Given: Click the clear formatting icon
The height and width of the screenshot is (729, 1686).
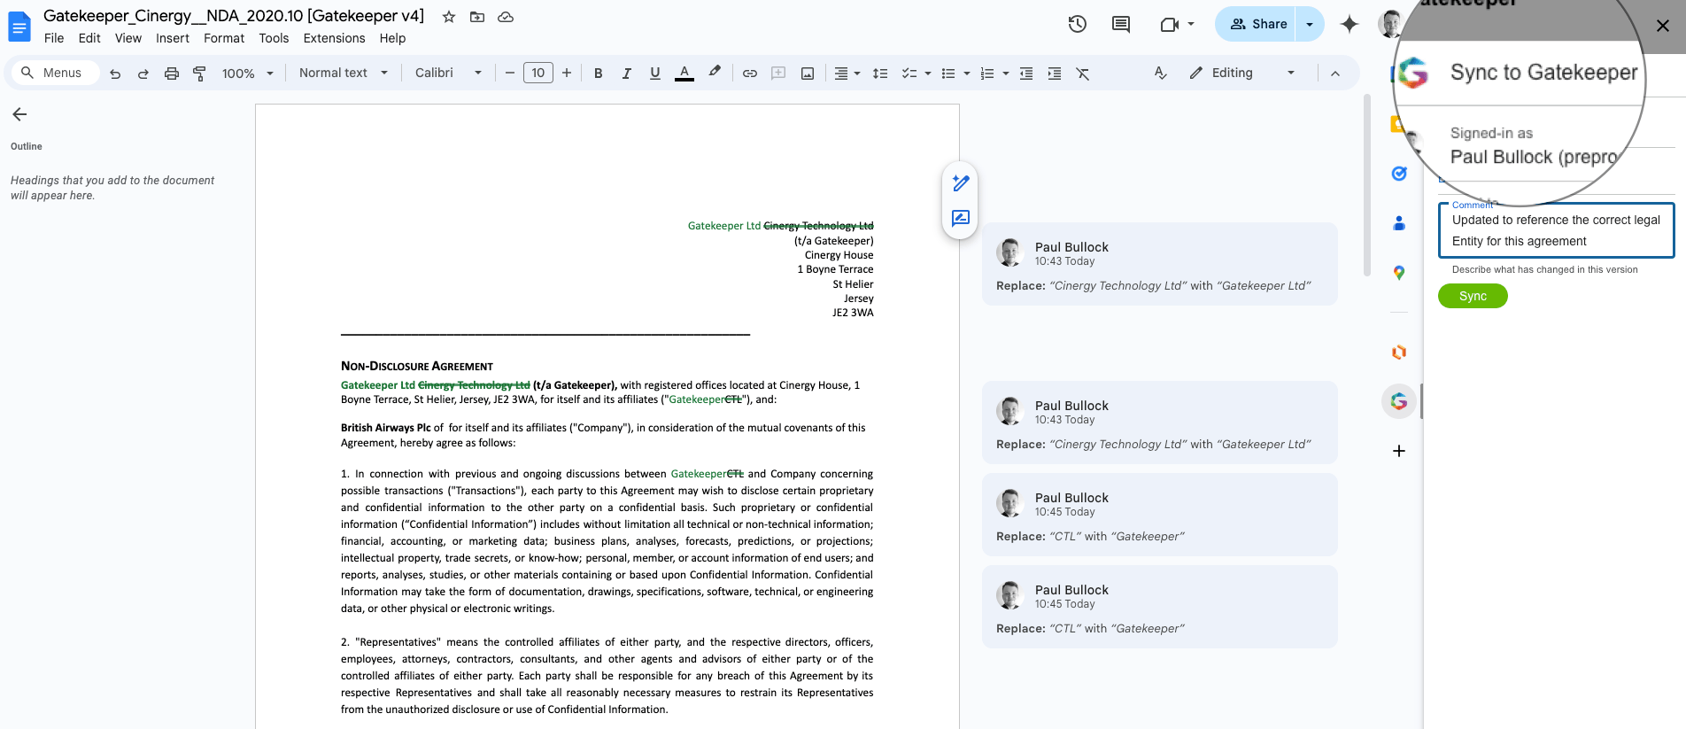Looking at the screenshot, I should tap(1082, 74).
